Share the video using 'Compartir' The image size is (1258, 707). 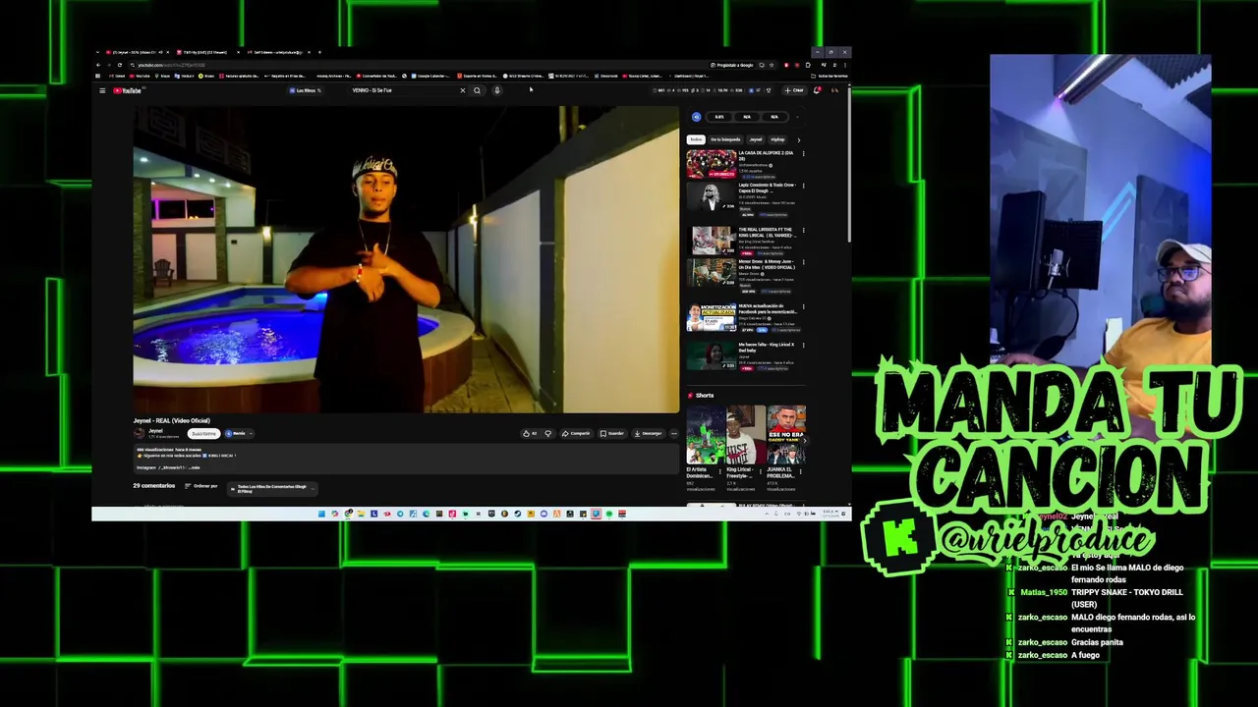(577, 433)
